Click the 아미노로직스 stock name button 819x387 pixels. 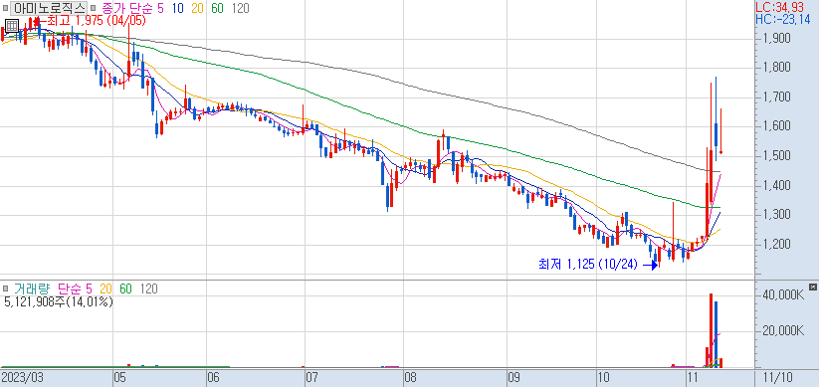pyautogui.click(x=50, y=8)
